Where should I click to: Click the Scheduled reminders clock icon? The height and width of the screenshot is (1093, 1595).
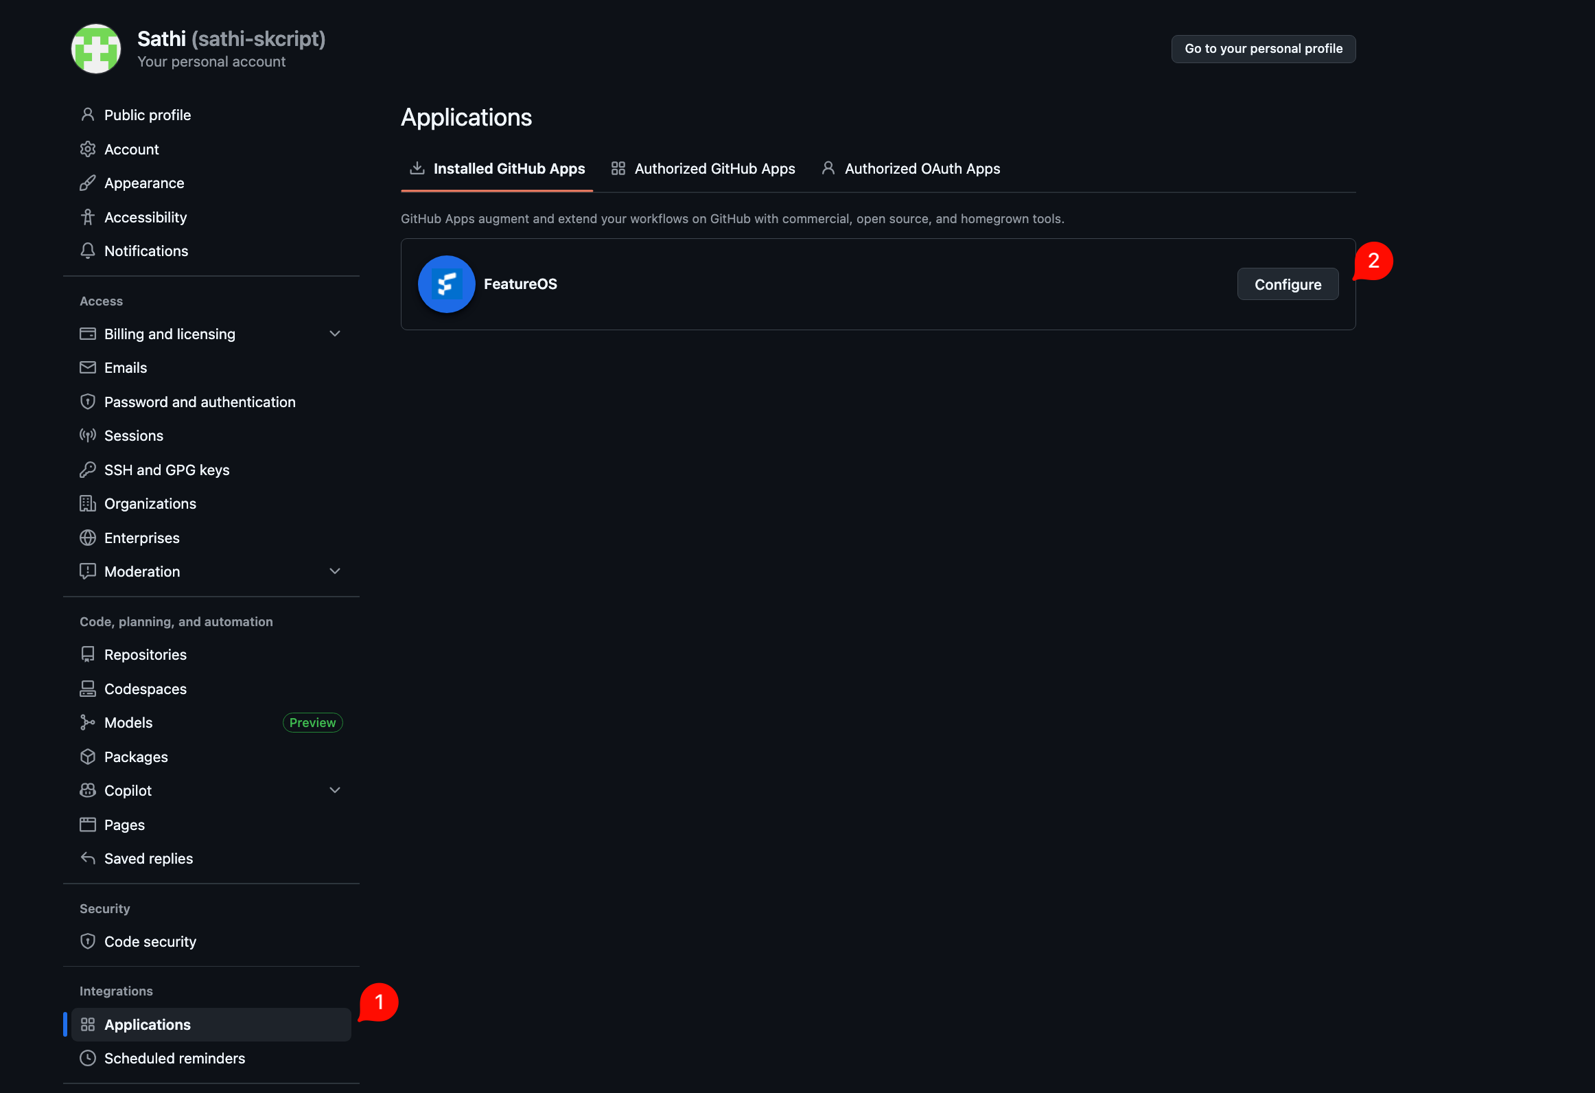[x=88, y=1058]
